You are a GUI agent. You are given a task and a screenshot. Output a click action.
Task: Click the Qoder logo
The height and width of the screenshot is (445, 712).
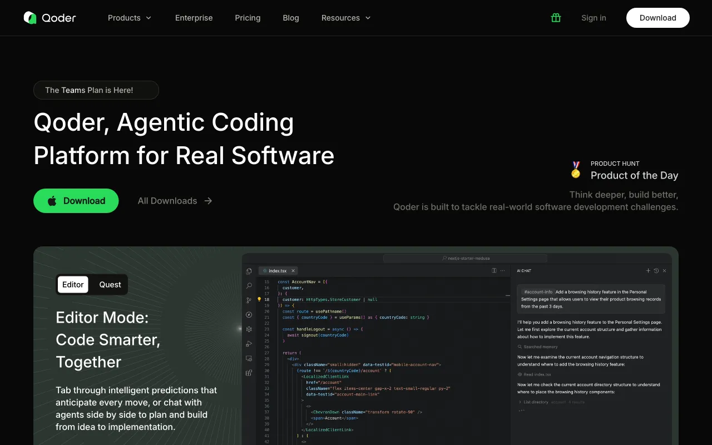pyautogui.click(x=50, y=18)
